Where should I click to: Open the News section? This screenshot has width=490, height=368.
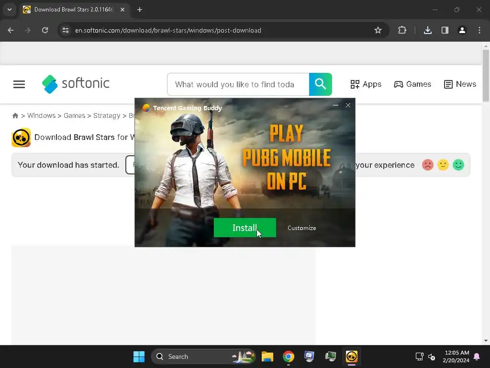[x=460, y=84]
